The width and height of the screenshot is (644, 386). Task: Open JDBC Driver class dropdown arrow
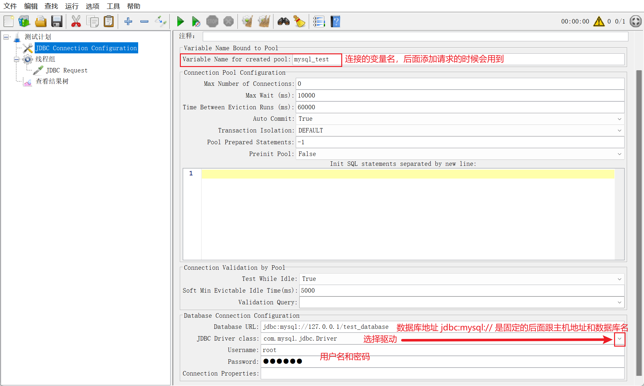tap(619, 339)
